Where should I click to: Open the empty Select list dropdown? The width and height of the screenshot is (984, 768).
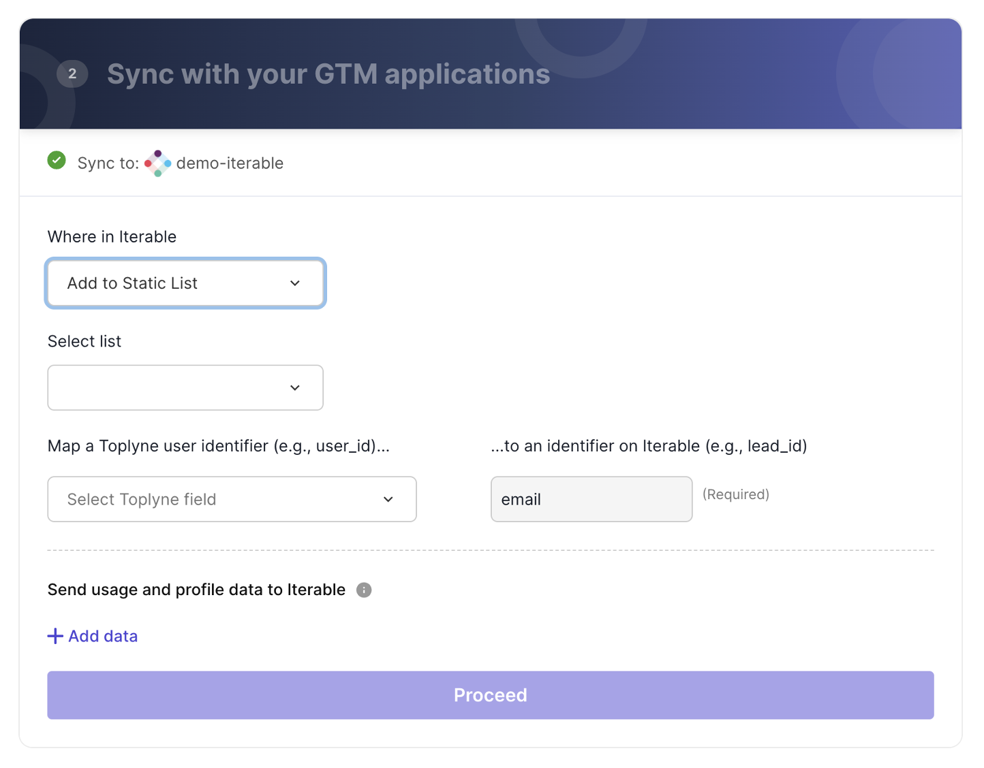click(185, 387)
